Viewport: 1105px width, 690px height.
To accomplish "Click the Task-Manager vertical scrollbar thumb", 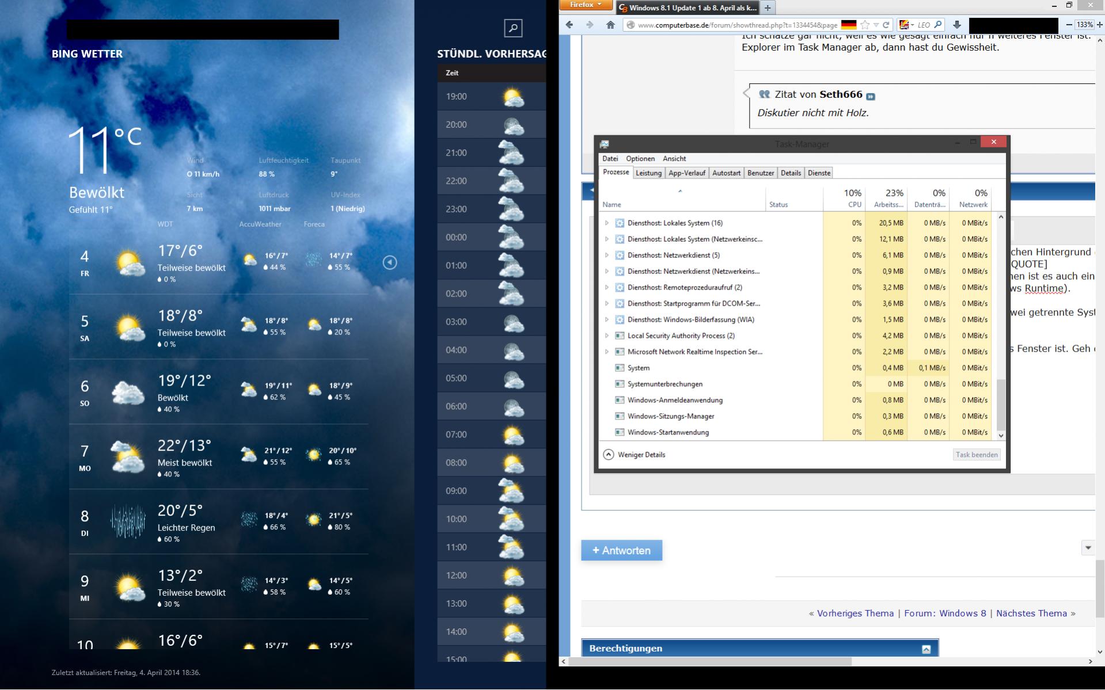I will coord(1001,404).
